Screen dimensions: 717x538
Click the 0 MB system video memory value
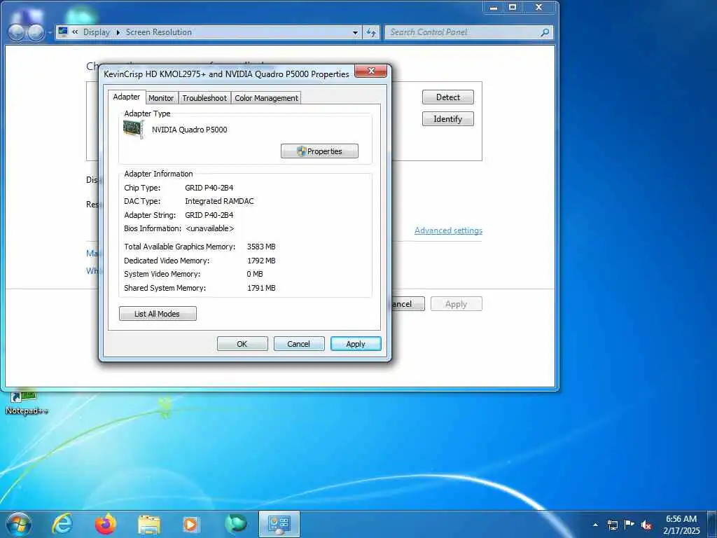[x=255, y=274]
